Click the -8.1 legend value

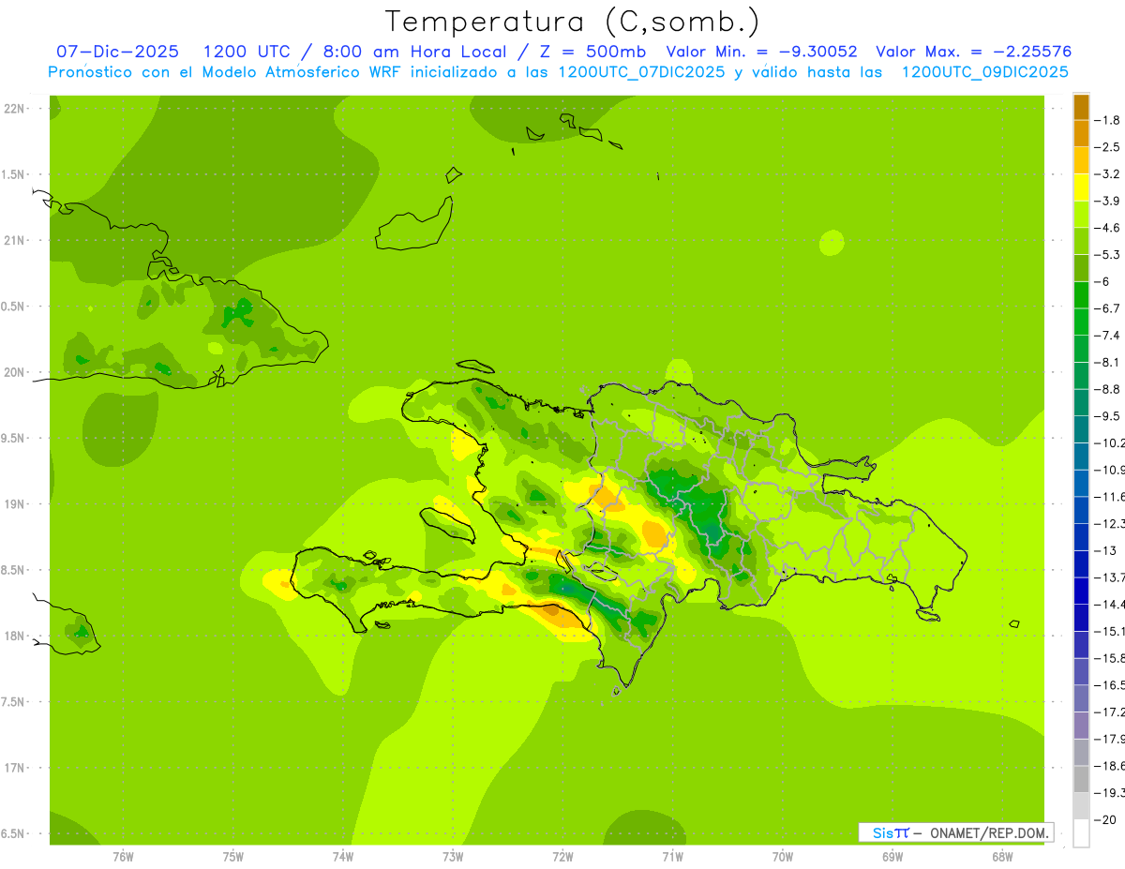[1107, 362]
